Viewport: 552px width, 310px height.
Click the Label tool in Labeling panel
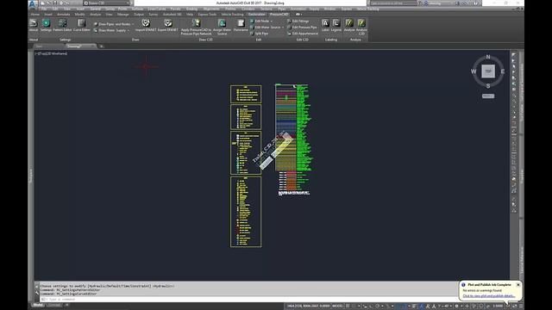click(325, 25)
